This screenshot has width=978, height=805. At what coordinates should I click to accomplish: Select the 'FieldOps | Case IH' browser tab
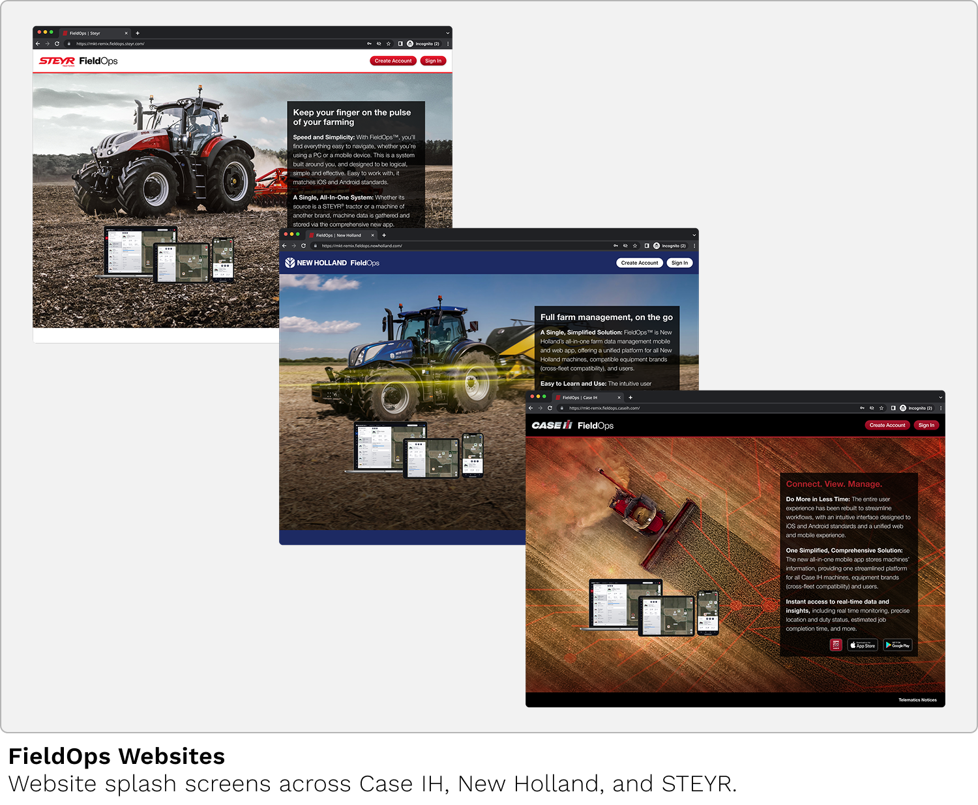(588, 398)
